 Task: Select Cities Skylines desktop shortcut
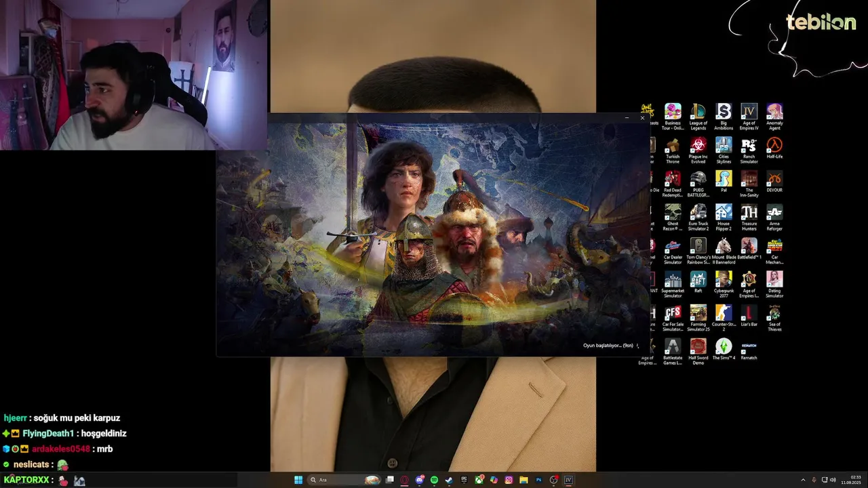coord(724,150)
